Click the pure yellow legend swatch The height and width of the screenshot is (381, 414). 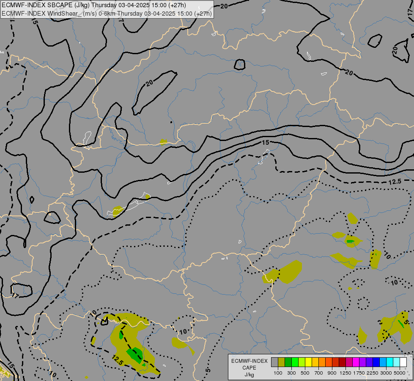coord(308,362)
